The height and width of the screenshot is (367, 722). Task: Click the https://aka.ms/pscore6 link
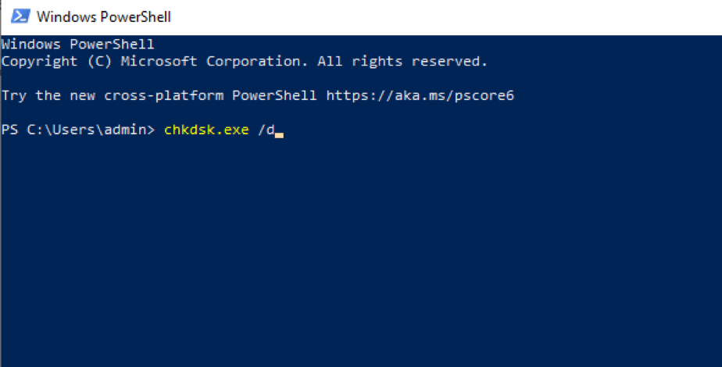420,96
